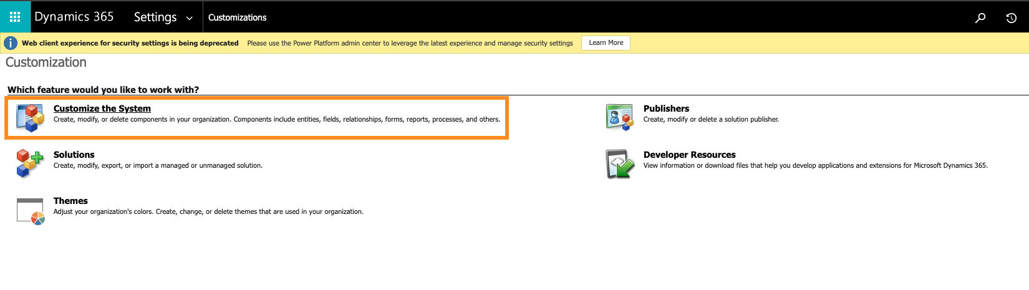Image resolution: width=1029 pixels, height=290 pixels.
Task: Select the Customizations breadcrumb
Action: click(x=237, y=17)
